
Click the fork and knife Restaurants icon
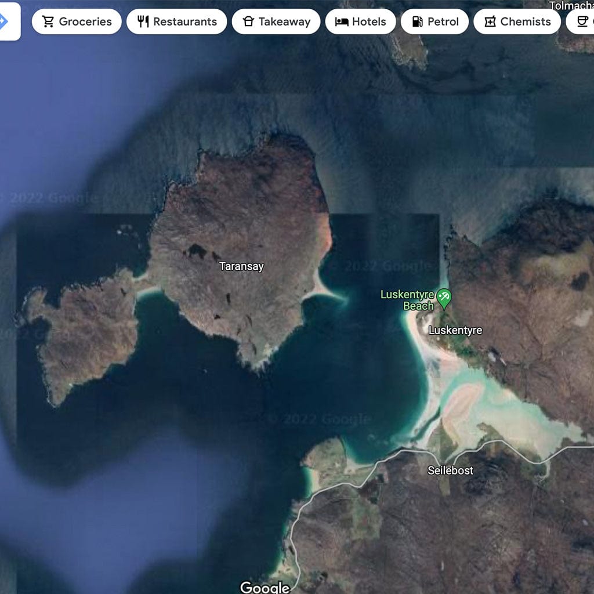tap(143, 22)
